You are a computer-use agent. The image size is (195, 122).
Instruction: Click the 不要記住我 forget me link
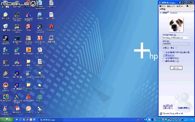click(x=168, y=55)
